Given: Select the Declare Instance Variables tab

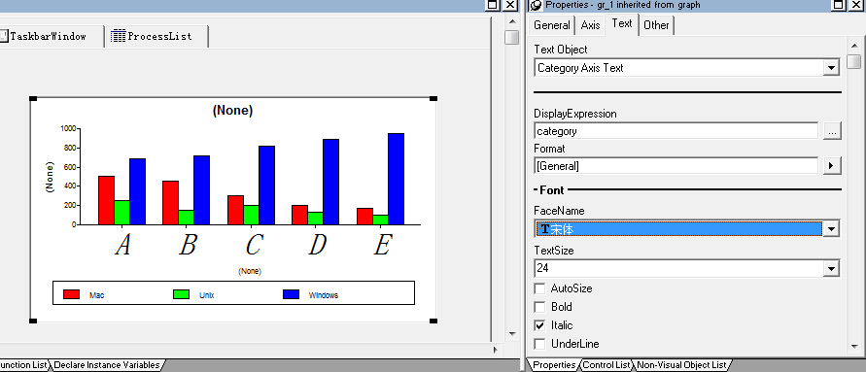Looking at the screenshot, I should click(107, 365).
